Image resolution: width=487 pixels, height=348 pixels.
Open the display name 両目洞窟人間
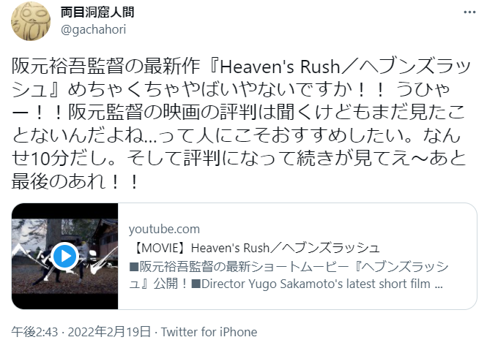click(97, 12)
